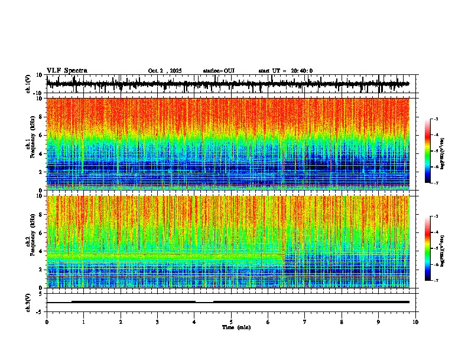Click the date 'Oct. 2 , 2025'
Image resolution: width=468 pixels, height=361 pixels.
coord(165,71)
